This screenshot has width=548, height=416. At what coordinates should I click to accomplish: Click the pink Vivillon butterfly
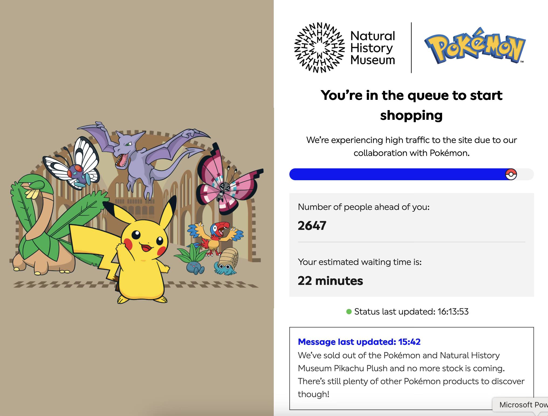tap(226, 184)
